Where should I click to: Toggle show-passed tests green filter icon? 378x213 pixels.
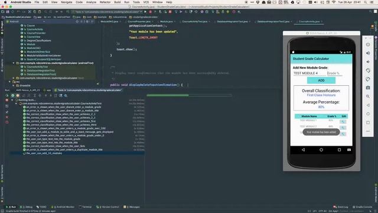point(13,96)
